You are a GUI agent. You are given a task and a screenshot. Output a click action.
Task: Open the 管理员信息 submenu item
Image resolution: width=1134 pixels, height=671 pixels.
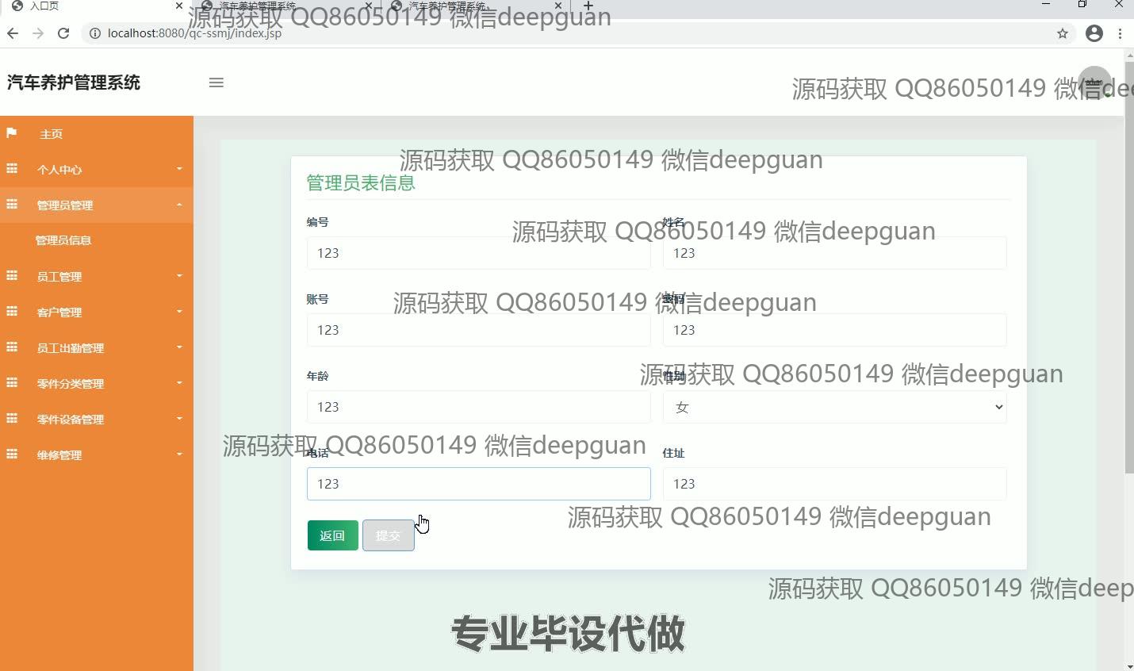pyautogui.click(x=63, y=240)
